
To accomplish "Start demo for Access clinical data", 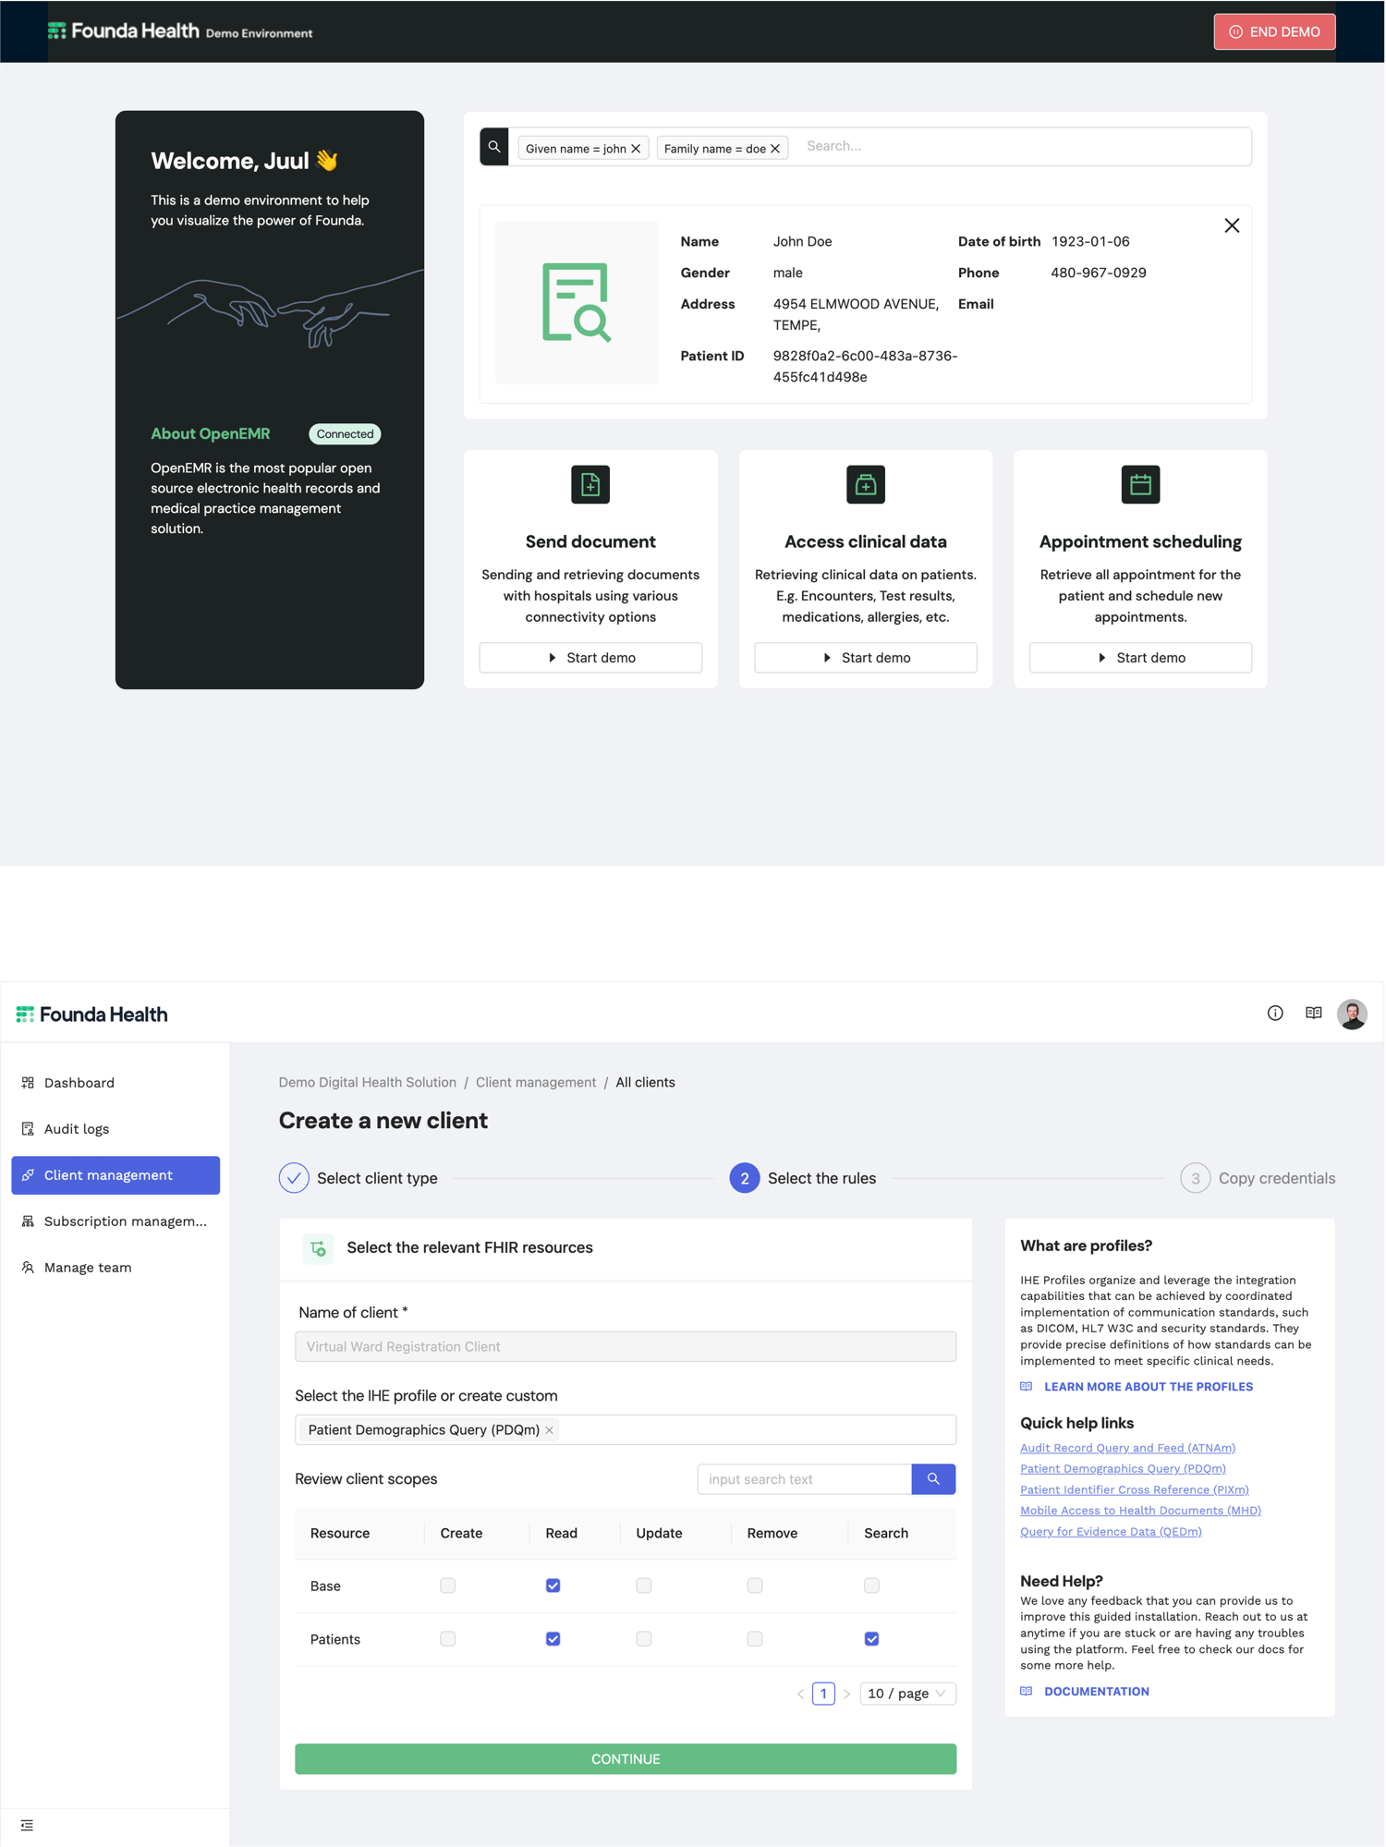I will (x=866, y=658).
